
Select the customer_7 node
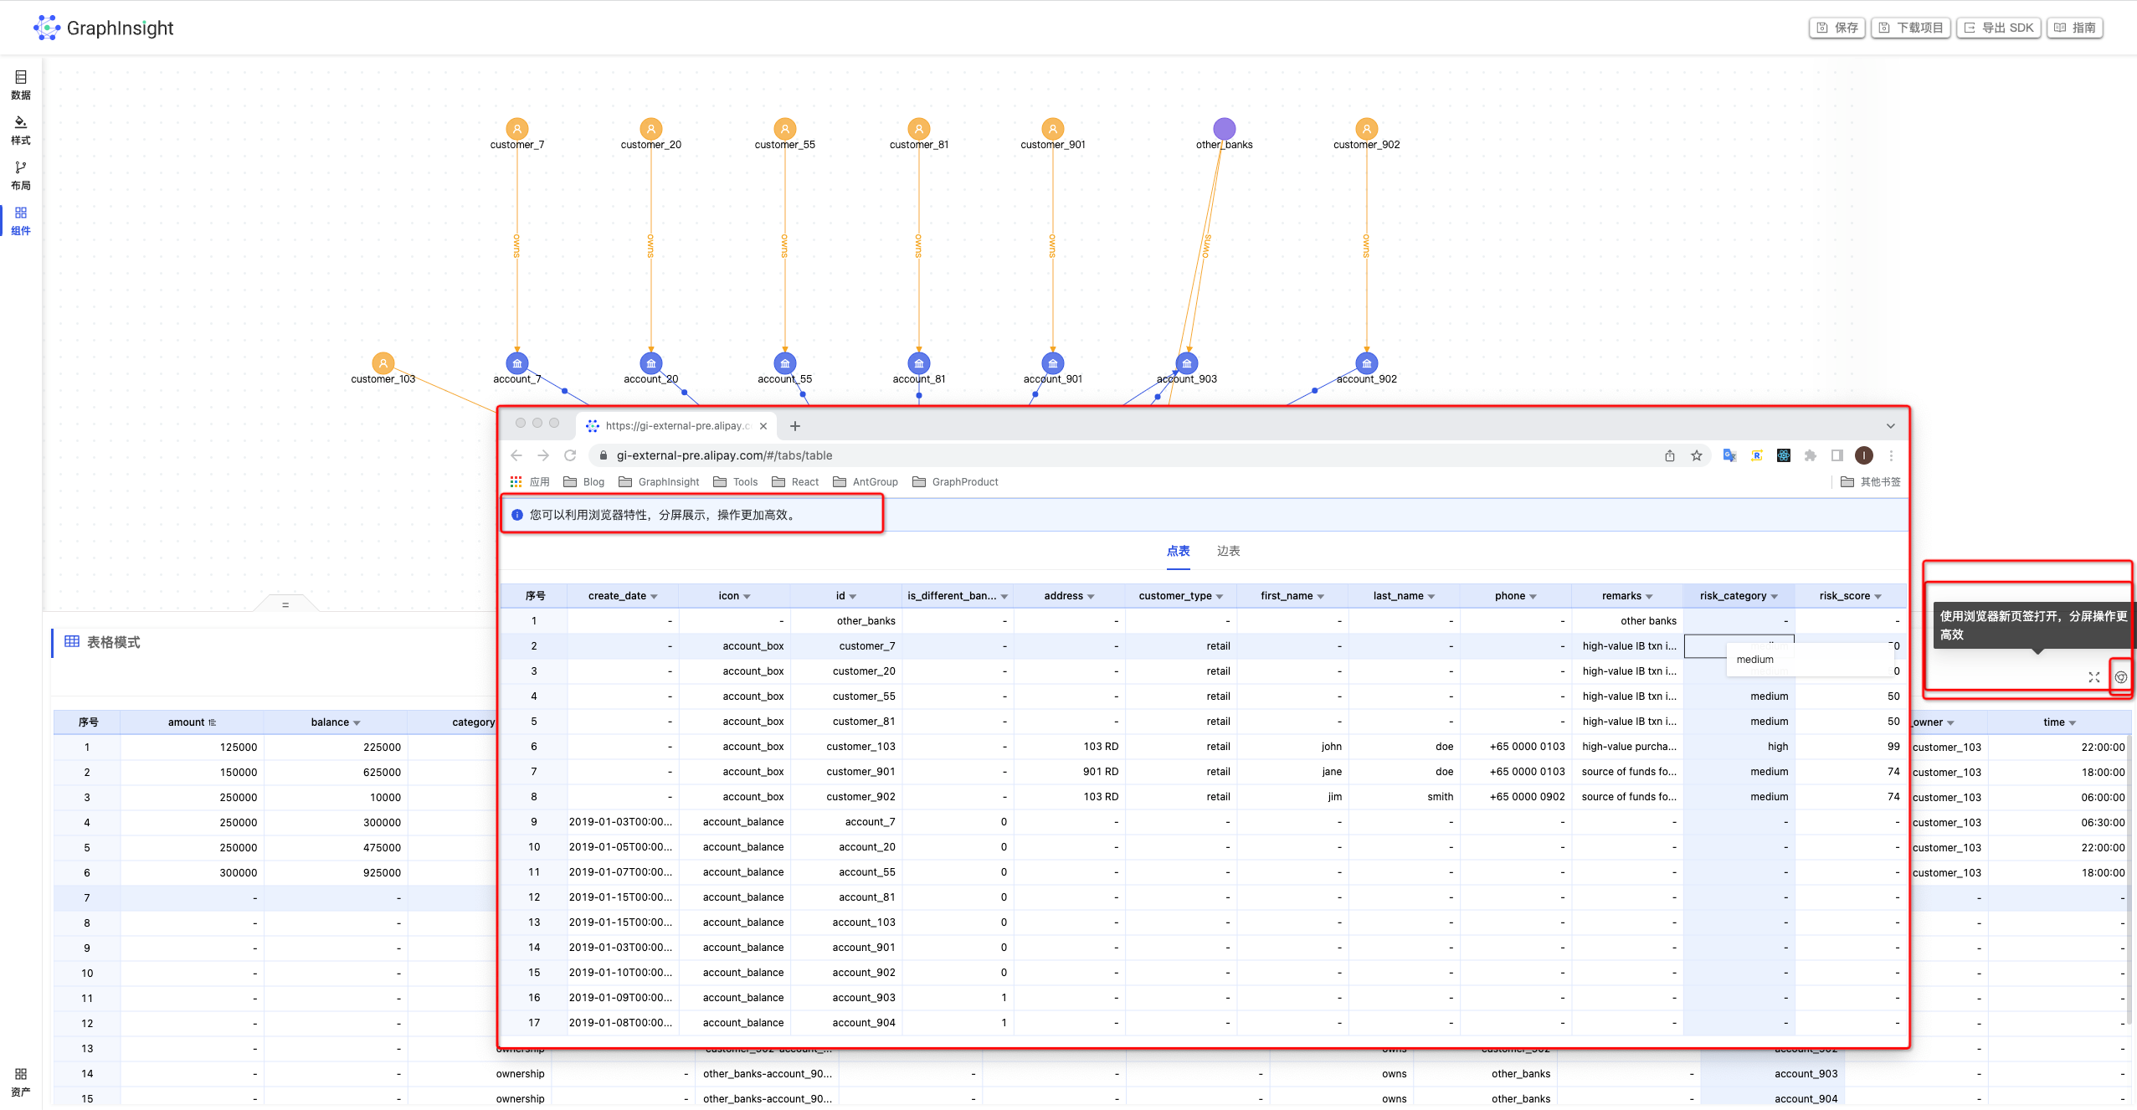[x=517, y=129]
